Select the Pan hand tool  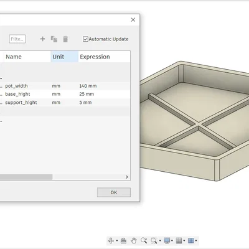tap(134, 241)
